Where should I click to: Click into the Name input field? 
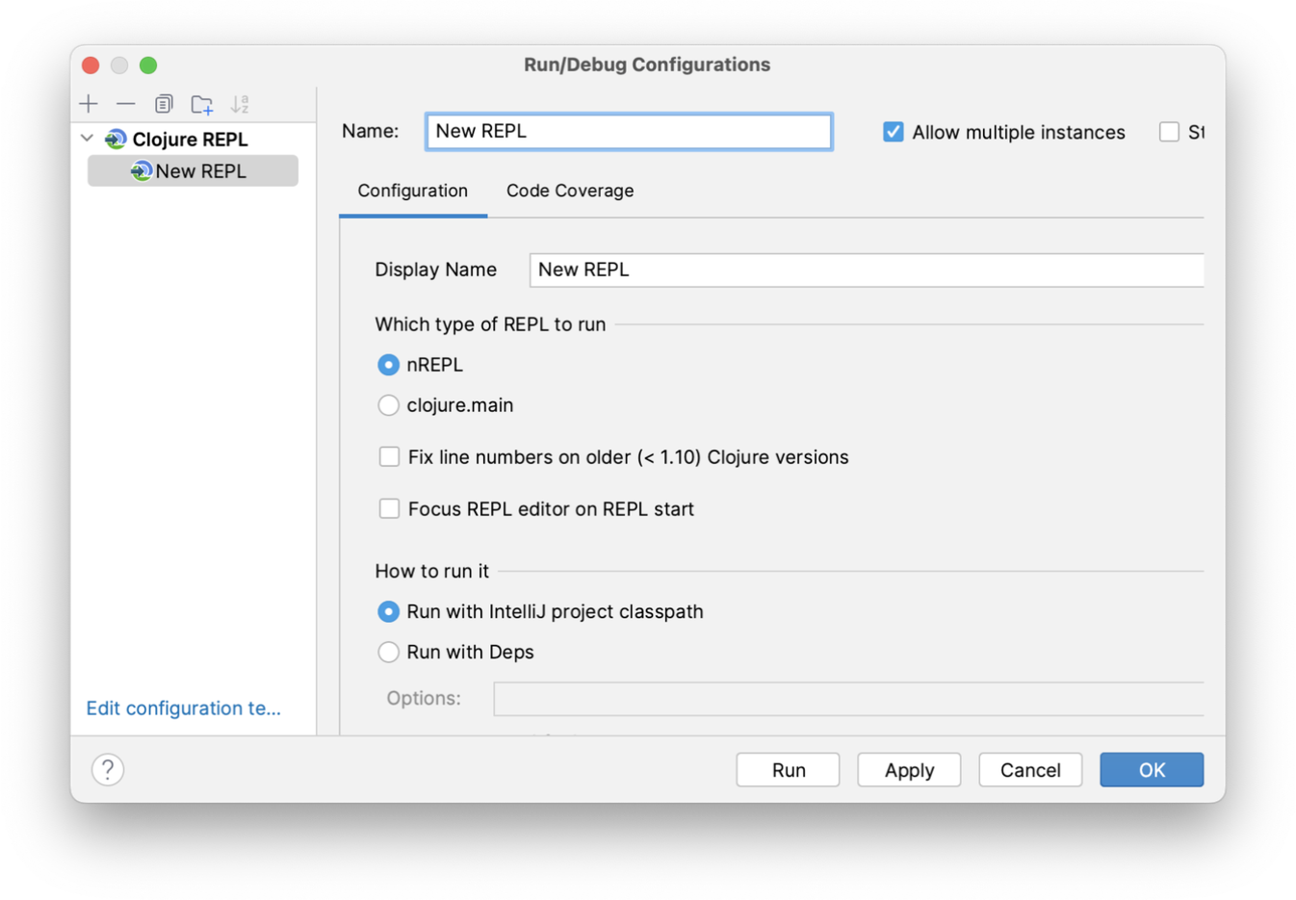tap(629, 132)
